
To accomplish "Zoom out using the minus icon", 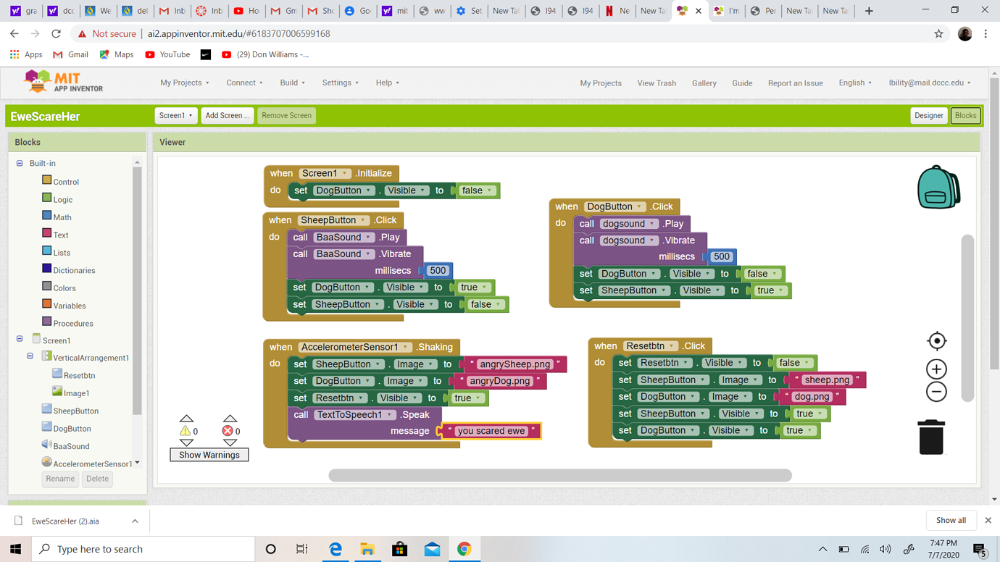I will (936, 392).
